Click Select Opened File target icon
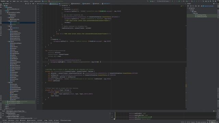This screenshot has width=219, height=123. 26,4
